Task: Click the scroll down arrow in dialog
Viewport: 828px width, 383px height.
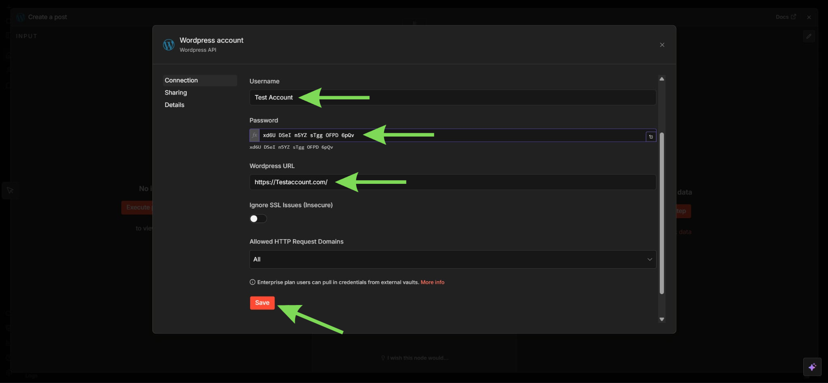Action: point(662,319)
